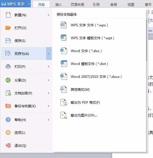
Task: Click the WPS logo in title button
Action: click(4, 4)
